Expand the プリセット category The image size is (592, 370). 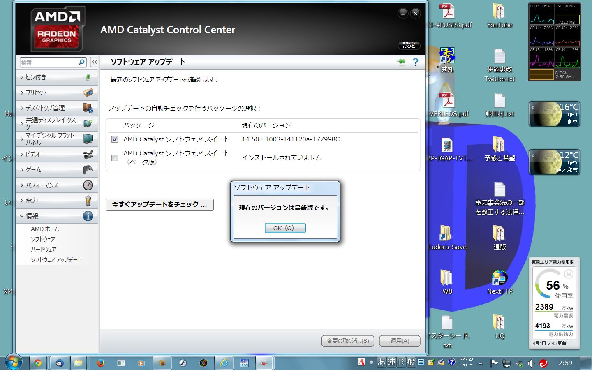(x=57, y=92)
